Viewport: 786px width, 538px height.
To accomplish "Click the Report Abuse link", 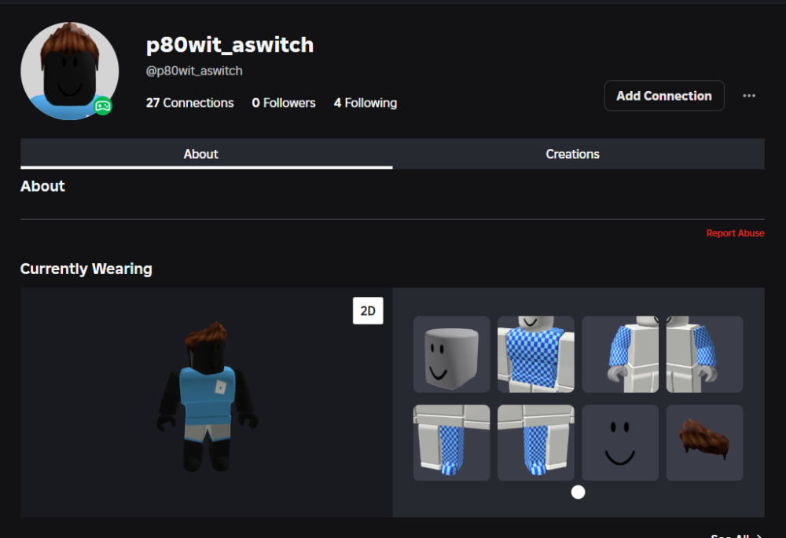I will click(x=735, y=233).
